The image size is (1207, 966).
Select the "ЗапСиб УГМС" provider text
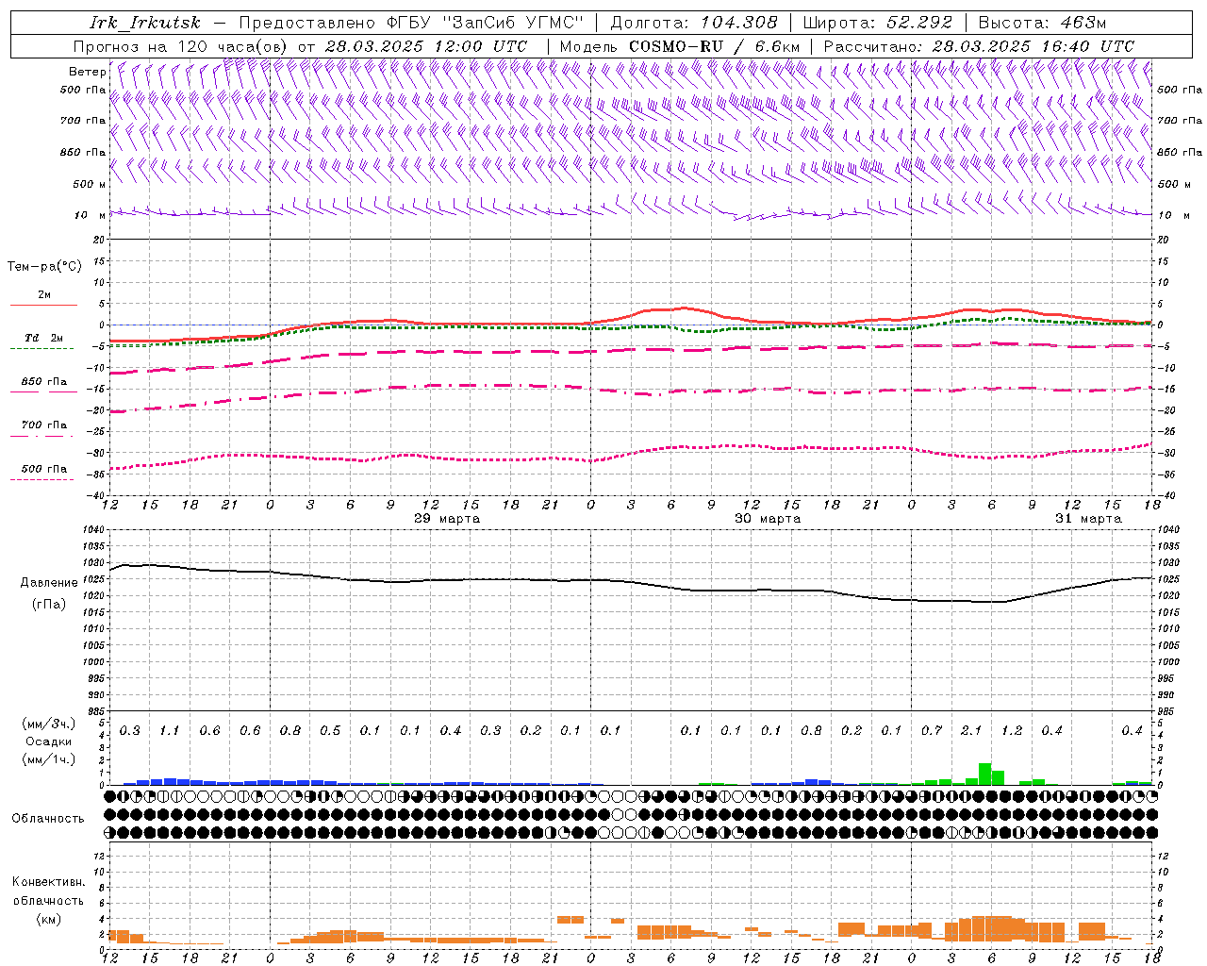point(513,23)
